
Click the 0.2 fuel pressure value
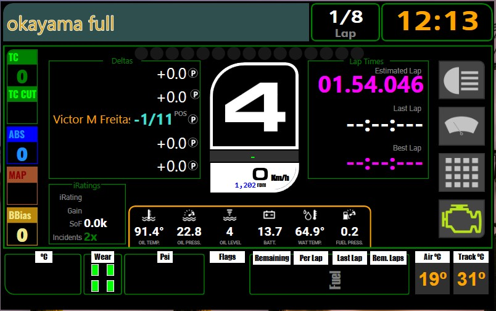click(x=350, y=231)
